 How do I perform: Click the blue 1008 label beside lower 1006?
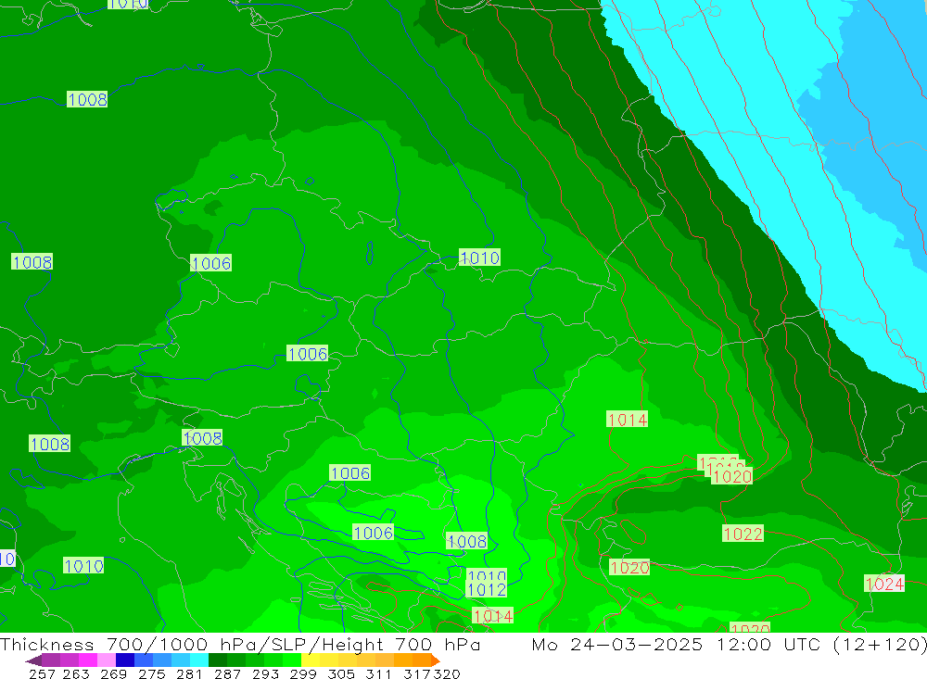click(x=466, y=541)
